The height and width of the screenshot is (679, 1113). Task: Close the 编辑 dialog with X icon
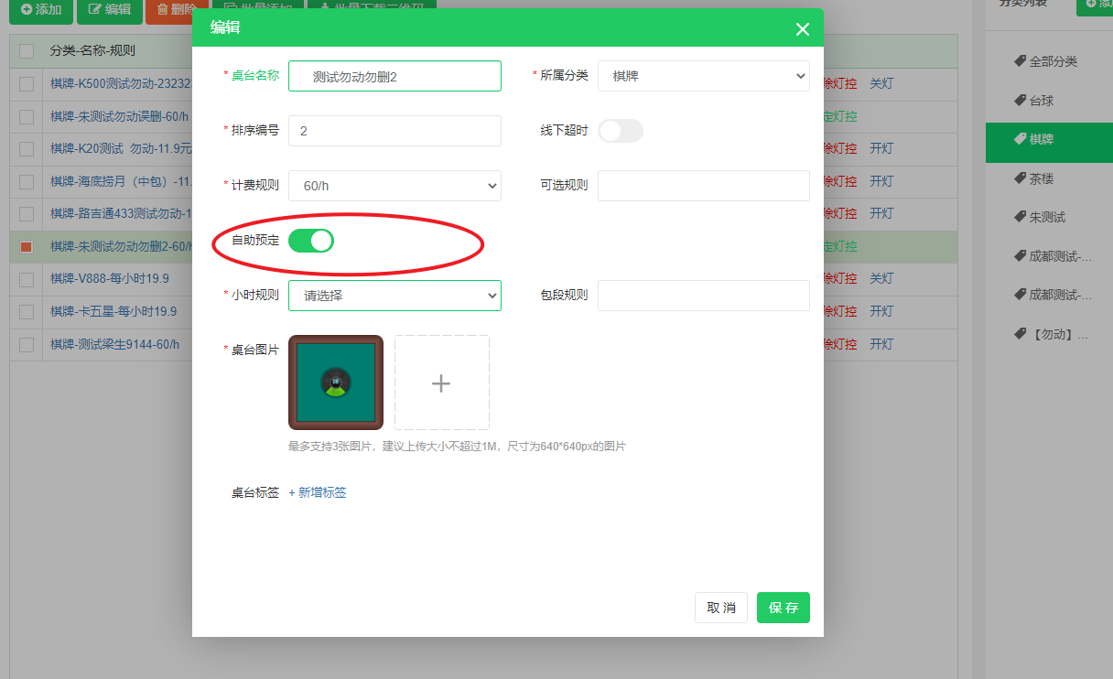802,29
